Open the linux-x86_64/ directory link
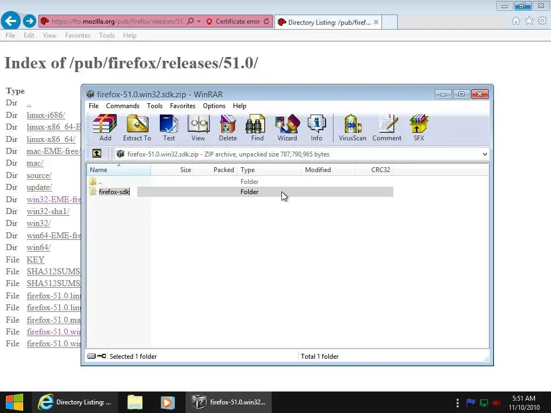 click(51, 139)
